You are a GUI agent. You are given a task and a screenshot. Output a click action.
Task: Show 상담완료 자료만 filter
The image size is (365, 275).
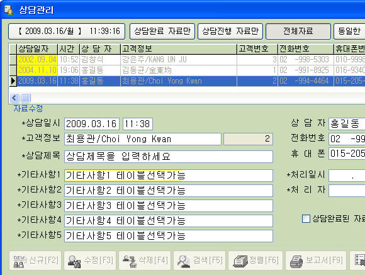(x=162, y=31)
